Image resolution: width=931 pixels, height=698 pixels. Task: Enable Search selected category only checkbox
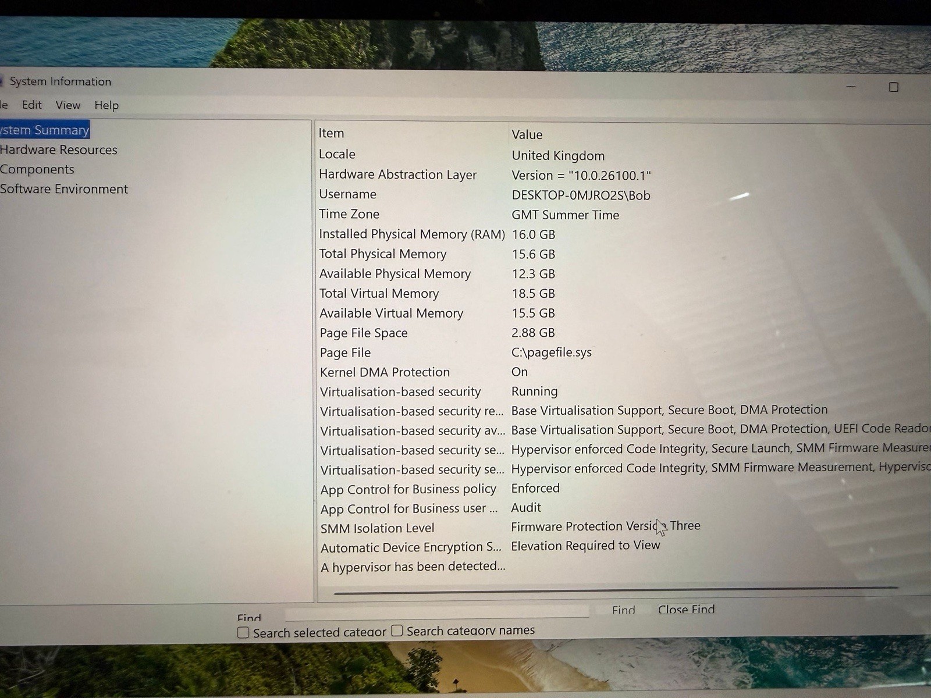coord(243,632)
